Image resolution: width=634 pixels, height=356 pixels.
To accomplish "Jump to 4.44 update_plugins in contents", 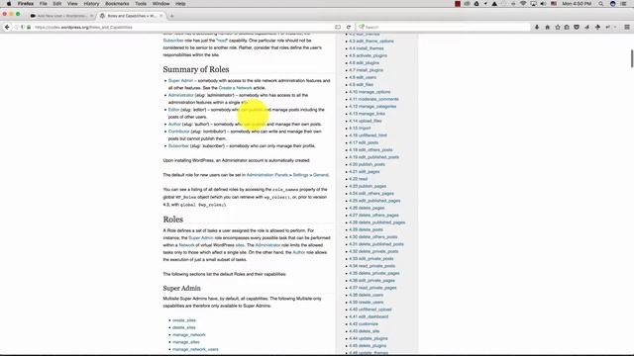I will pos(369,339).
